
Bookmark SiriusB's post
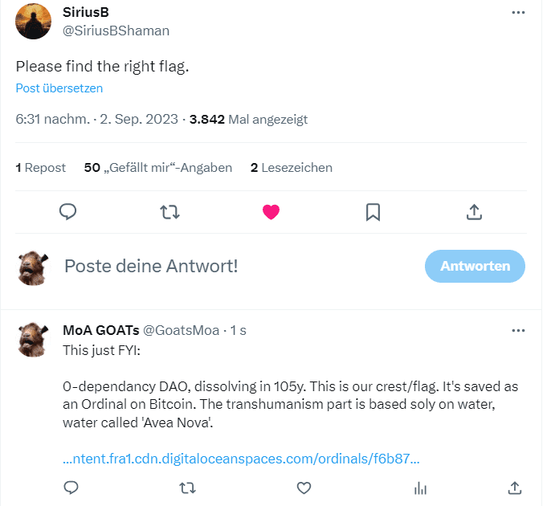click(373, 211)
